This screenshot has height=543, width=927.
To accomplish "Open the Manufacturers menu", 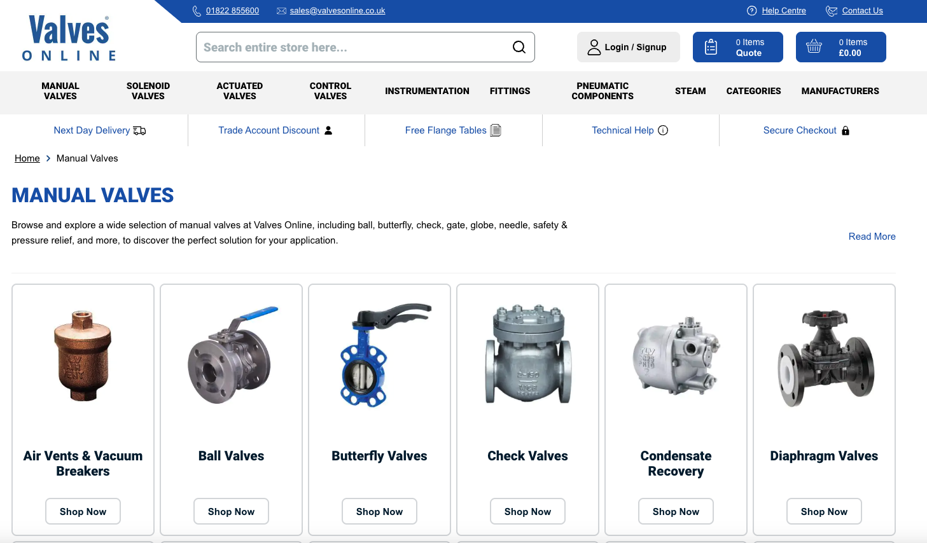I will pos(840,91).
